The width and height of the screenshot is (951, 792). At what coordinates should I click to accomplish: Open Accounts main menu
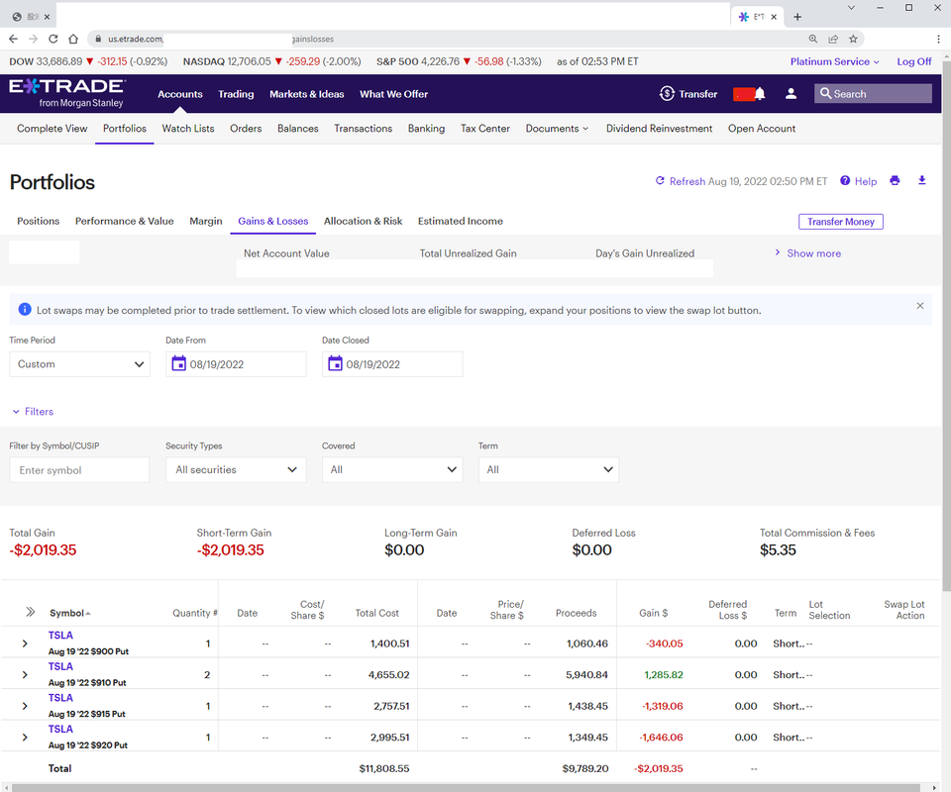(180, 94)
